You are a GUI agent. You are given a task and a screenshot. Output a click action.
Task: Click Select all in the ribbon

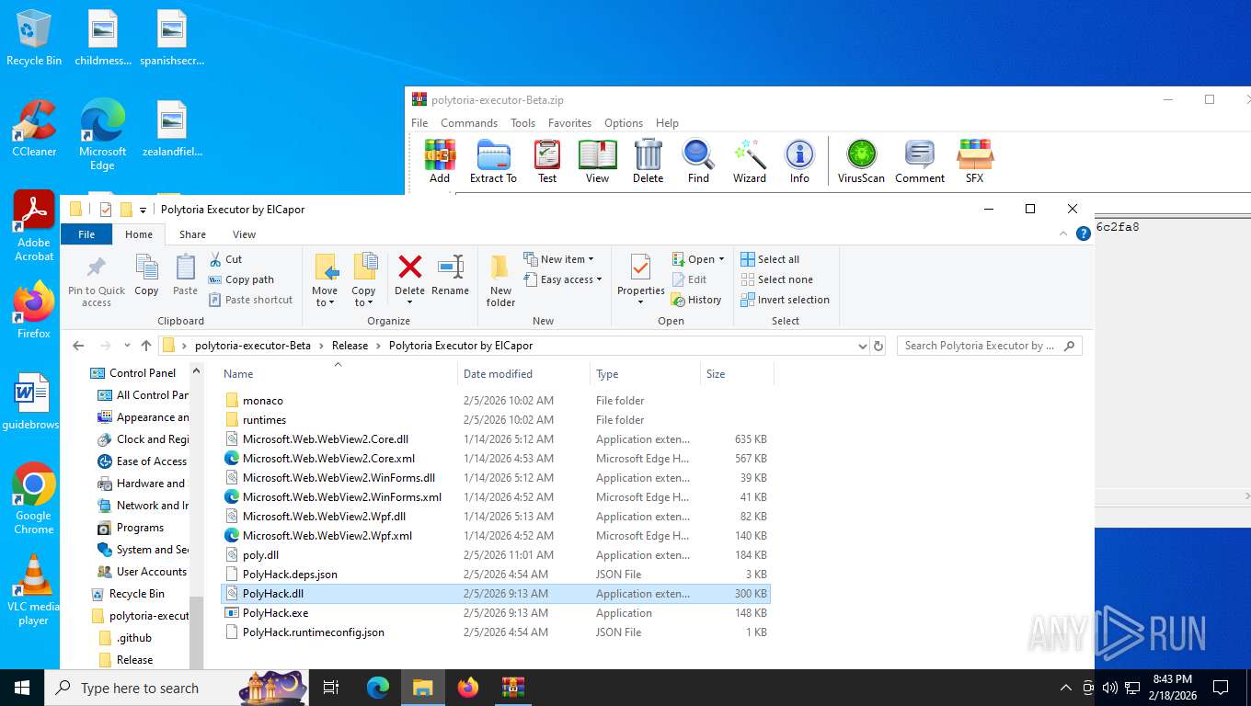[770, 259]
